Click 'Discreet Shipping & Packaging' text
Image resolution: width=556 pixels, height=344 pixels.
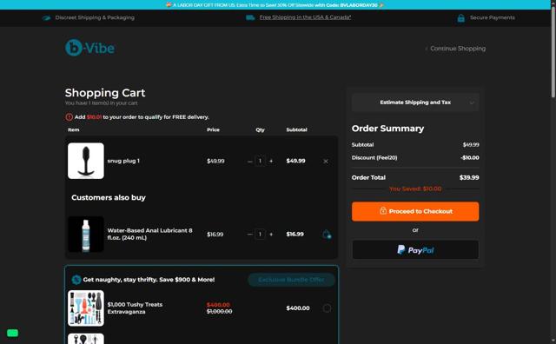(x=95, y=17)
